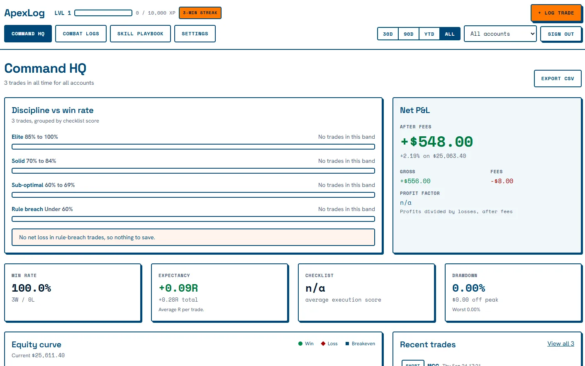Click the blue Breakeven legend square

347,344
